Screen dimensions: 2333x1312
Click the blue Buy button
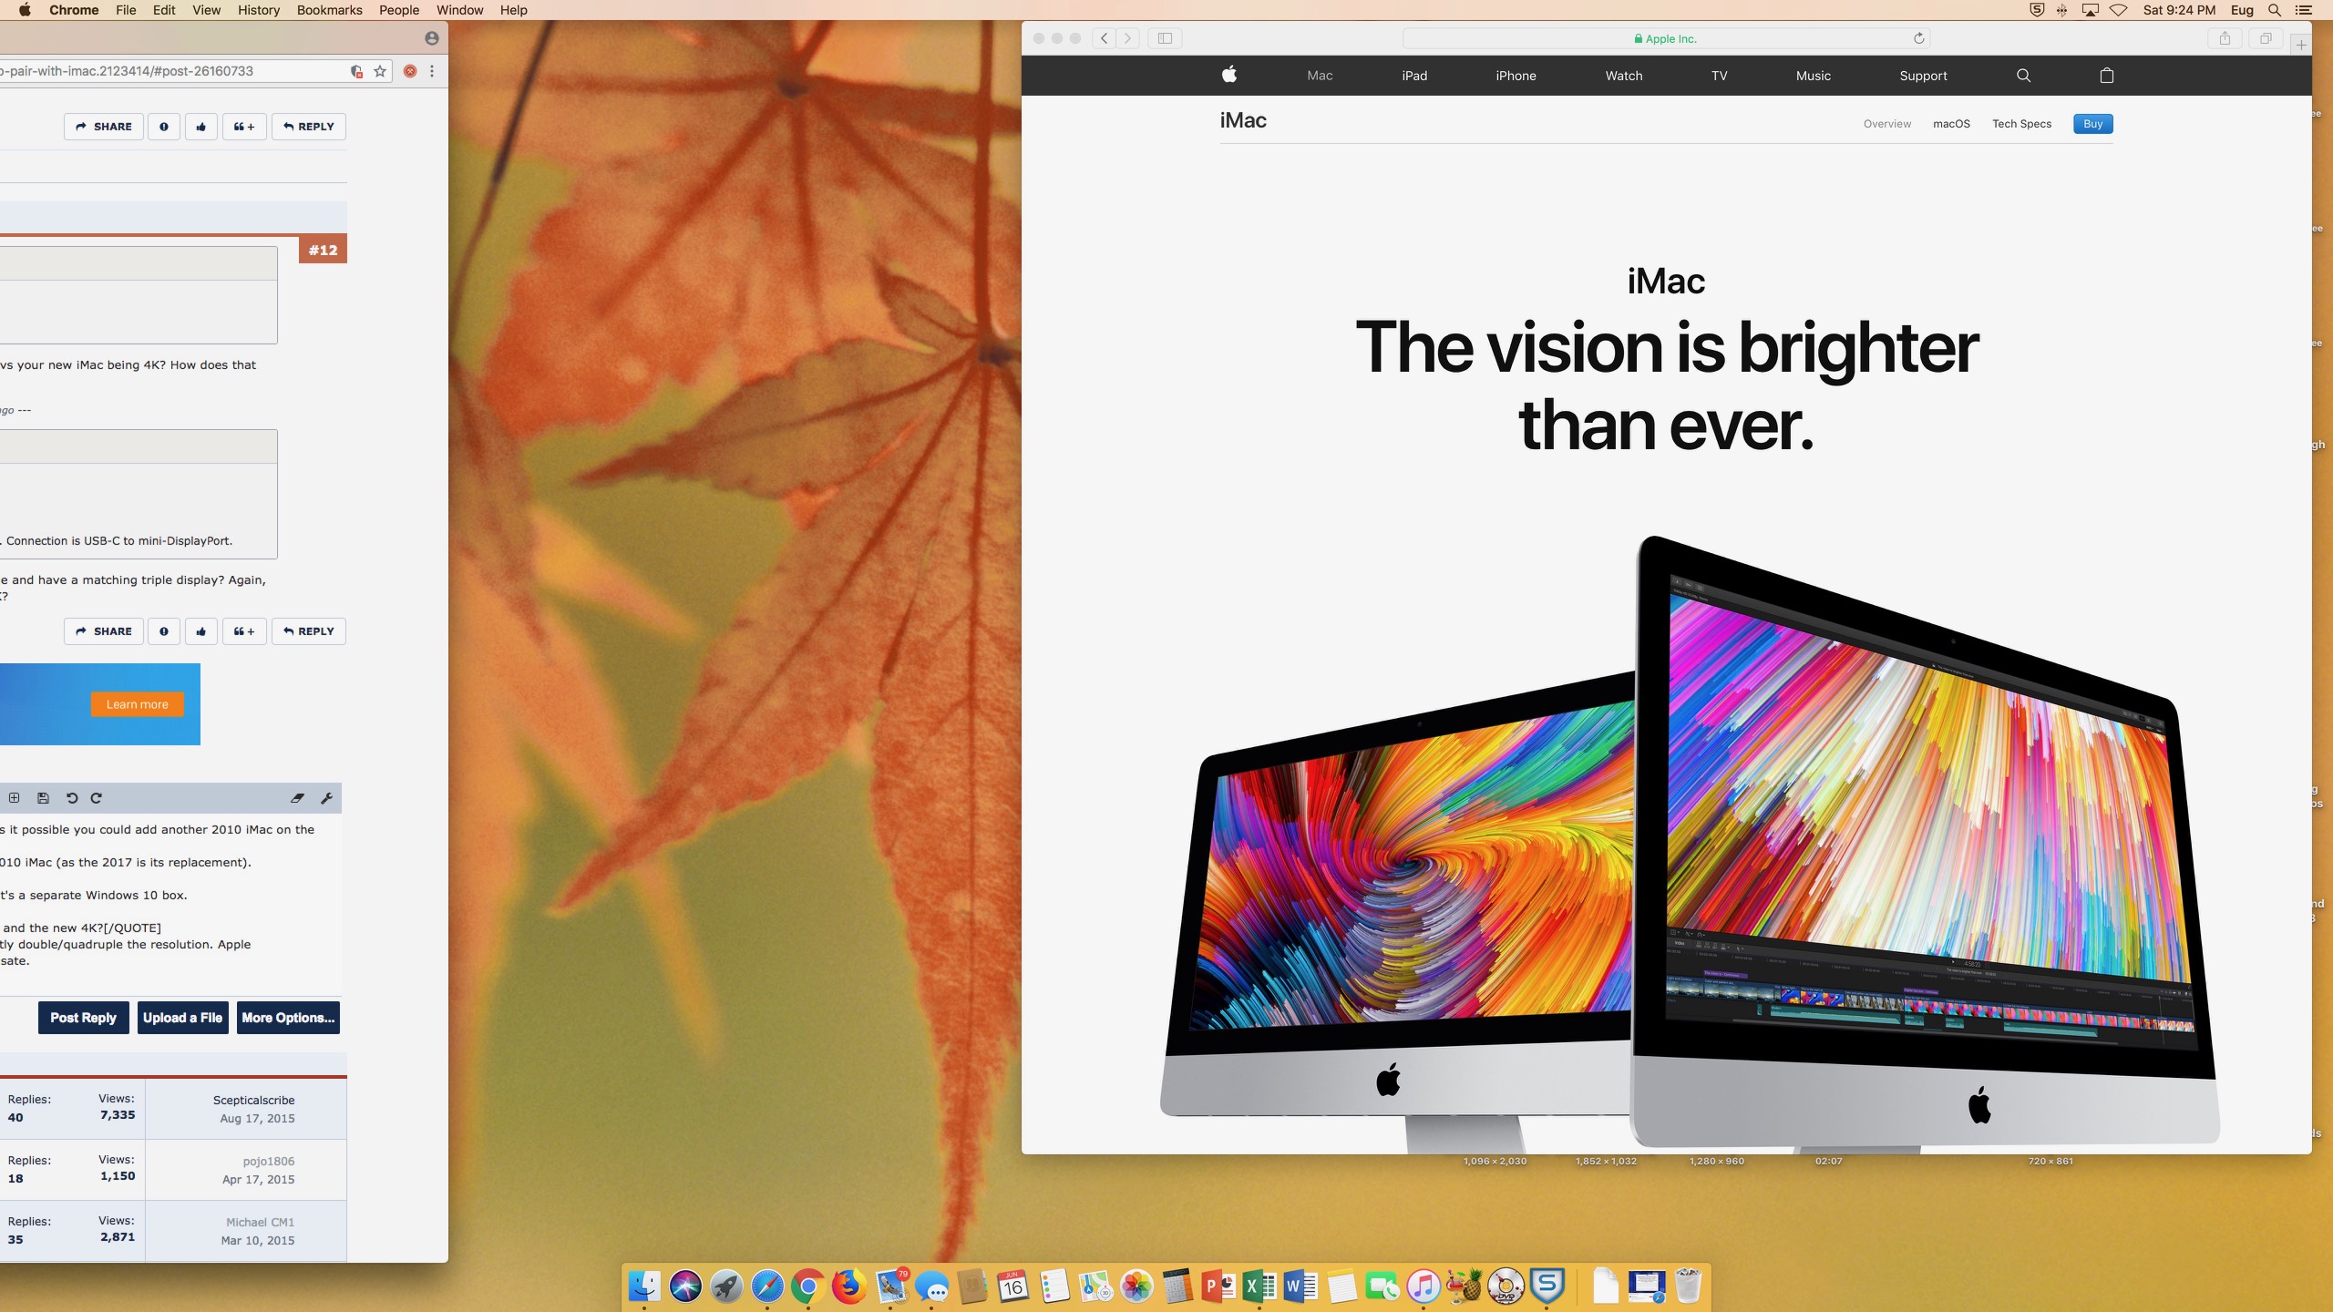2092,124
